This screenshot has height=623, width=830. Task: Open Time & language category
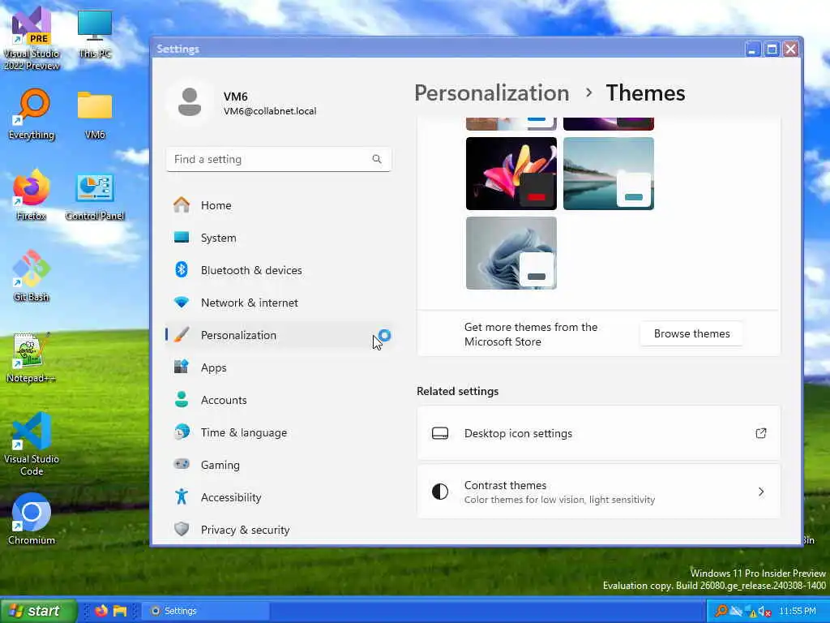(x=279, y=432)
